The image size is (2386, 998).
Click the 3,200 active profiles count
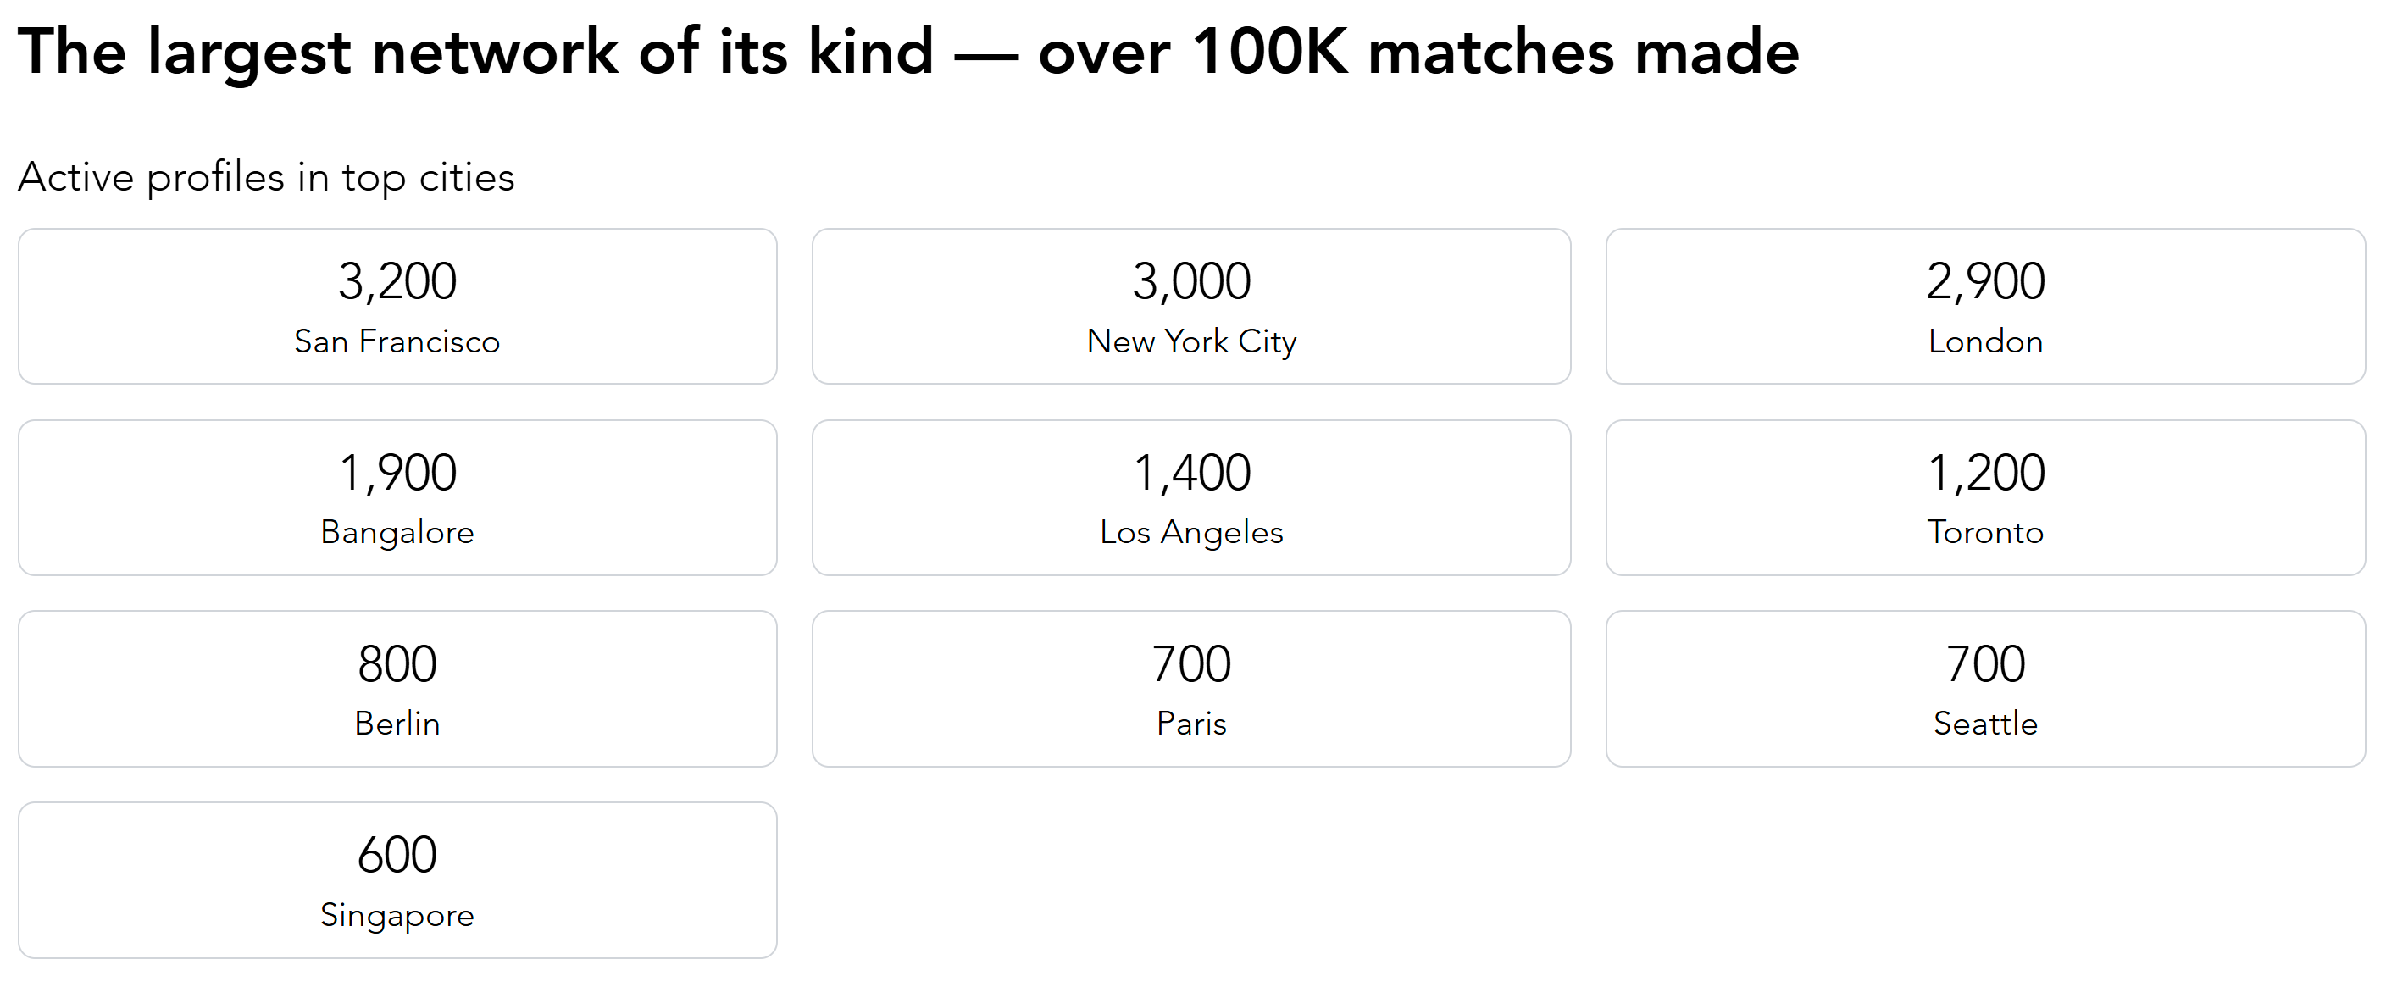397,281
